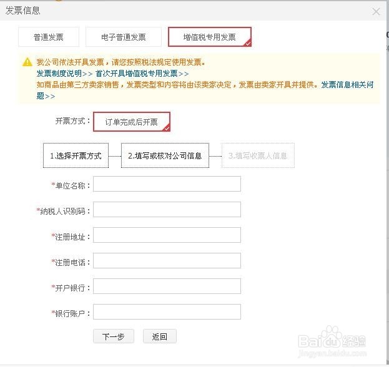Switch to 电子普通发票 tab

(x=123, y=37)
